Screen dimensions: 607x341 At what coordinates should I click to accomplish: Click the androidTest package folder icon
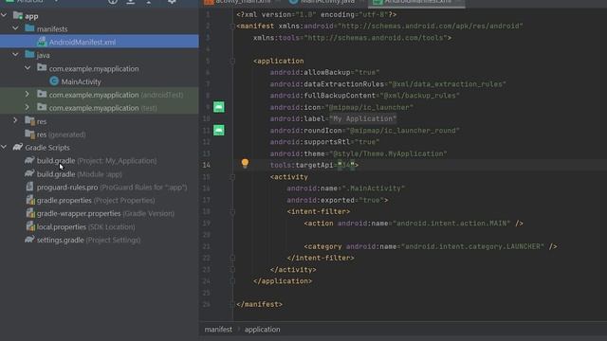click(x=42, y=95)
